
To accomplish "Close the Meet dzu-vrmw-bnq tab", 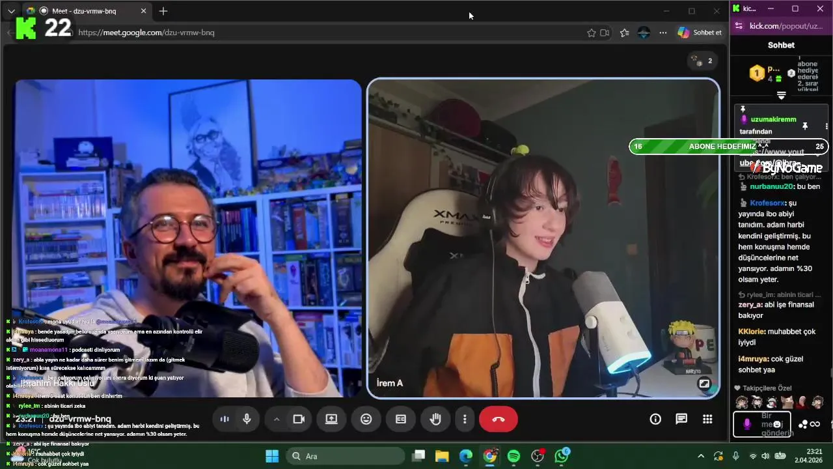I will (x=143, y=11).
